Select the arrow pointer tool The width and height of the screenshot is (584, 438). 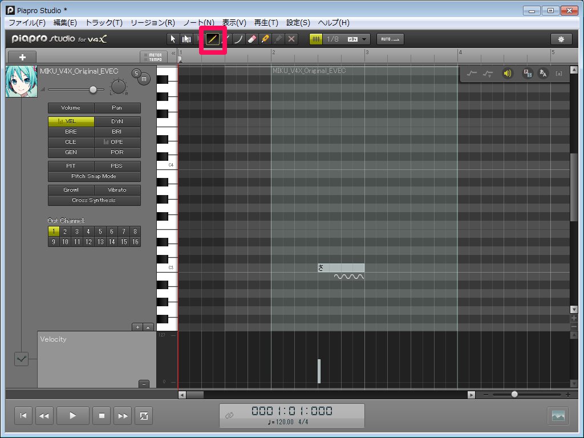173,39
